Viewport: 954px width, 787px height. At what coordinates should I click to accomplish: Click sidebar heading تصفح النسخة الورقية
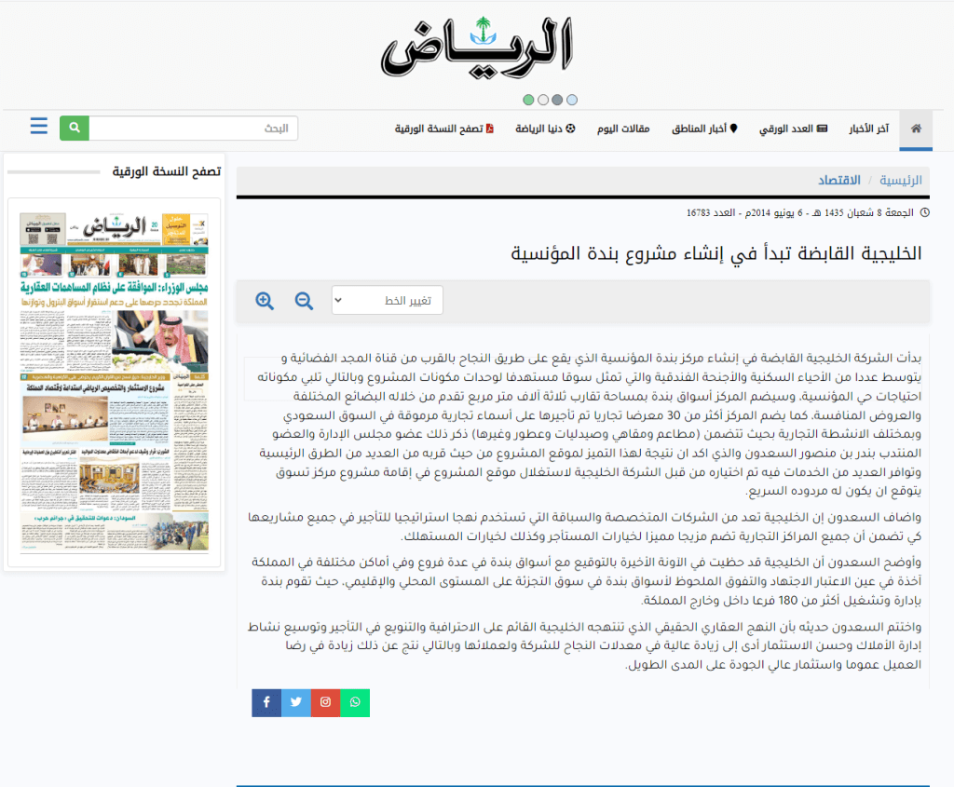click(x=167, y=171)
